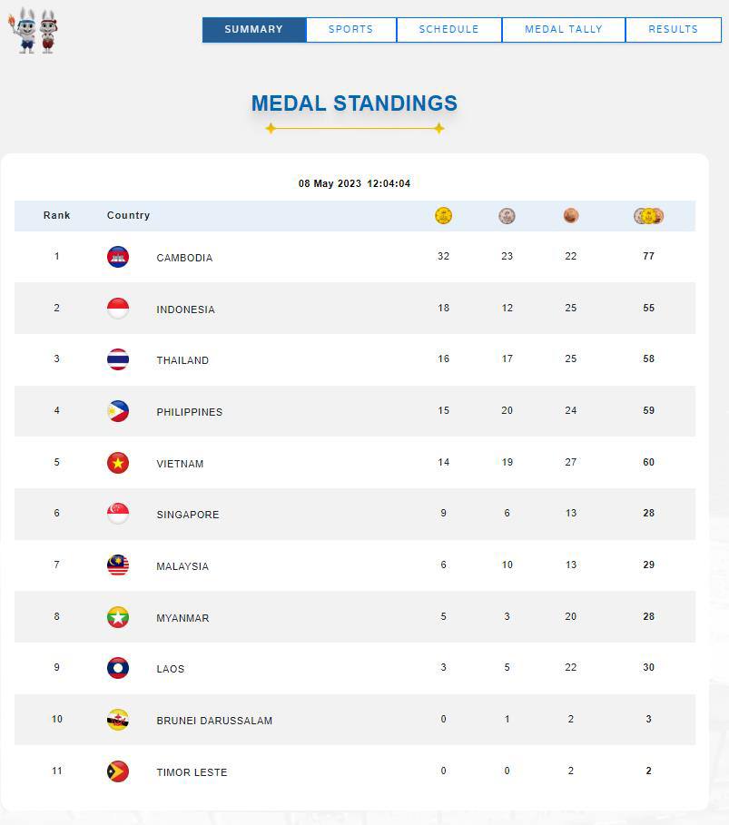Switch to the Sports tab

pyautogui.click(x=350, y=29)
